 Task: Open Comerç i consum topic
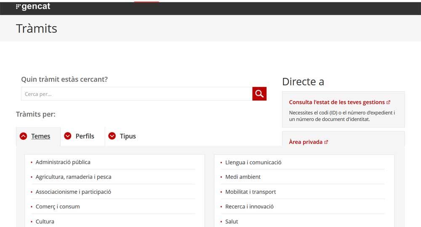coord(57,207)
